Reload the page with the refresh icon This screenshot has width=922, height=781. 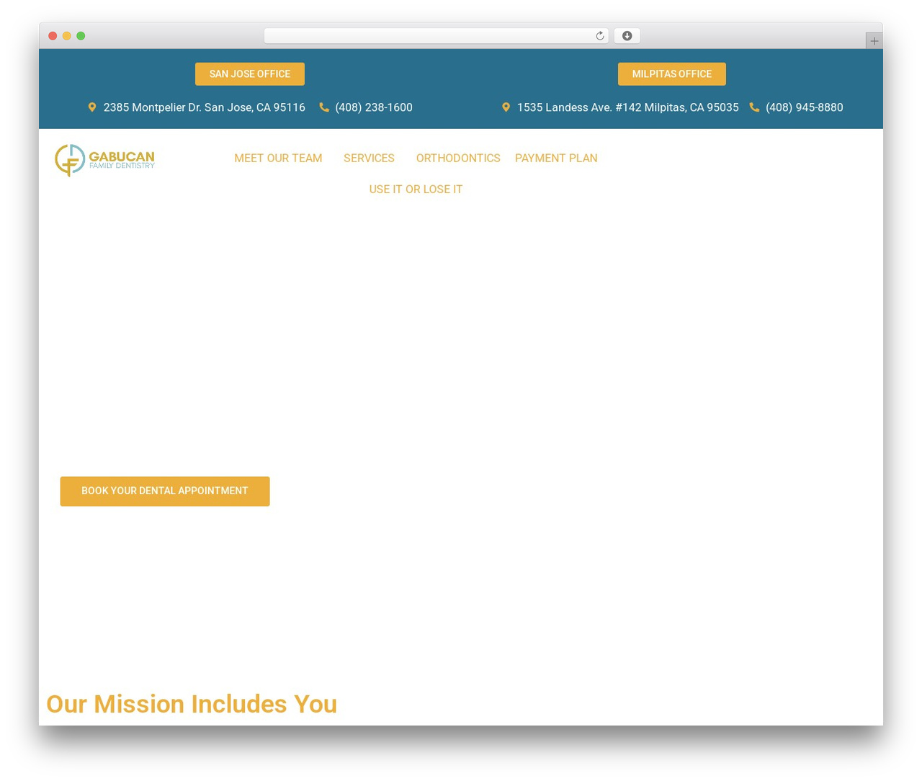point(599,36)
